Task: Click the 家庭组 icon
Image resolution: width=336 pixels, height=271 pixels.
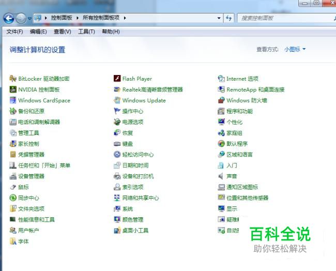Action: click(x=221, y=133)
